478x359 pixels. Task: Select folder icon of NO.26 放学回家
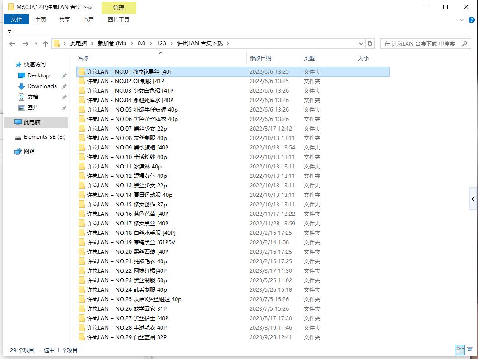tap(82, 309)
